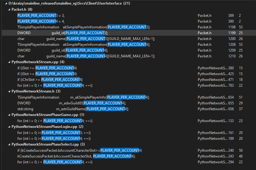Open result m_akSimplePlayerInfo[PLAYER_PER_ACCOUNT4]
The width and height of the screenshot is (256, 170).
(83, 97)
